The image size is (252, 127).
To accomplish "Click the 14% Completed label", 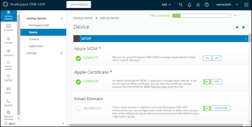I will 160,16.
